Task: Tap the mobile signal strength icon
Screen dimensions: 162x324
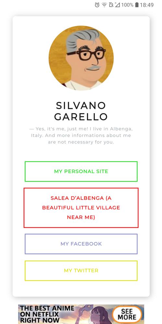Action: pyautogui.click(x=117, y=5)
